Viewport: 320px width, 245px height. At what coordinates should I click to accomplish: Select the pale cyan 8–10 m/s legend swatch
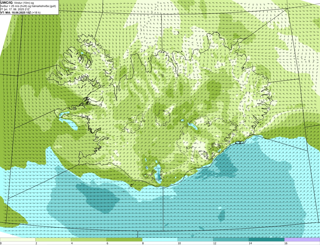160,240
